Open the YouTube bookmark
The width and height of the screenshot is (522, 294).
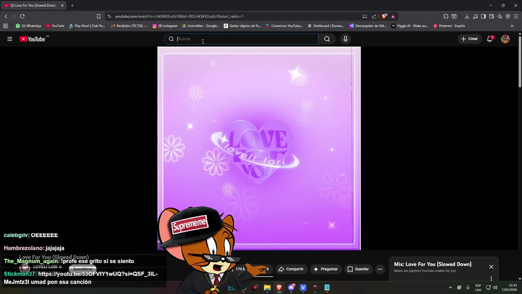[55, 26]
